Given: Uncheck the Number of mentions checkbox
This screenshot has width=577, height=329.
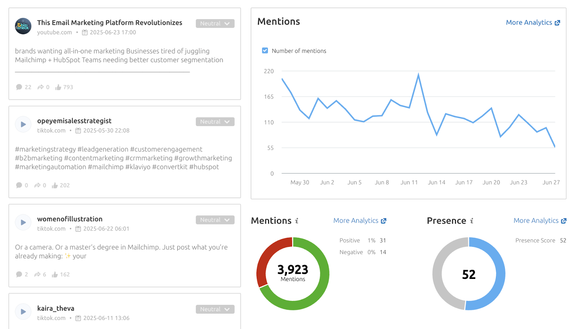Looking at the screenshot, I should tap(265, 50).
